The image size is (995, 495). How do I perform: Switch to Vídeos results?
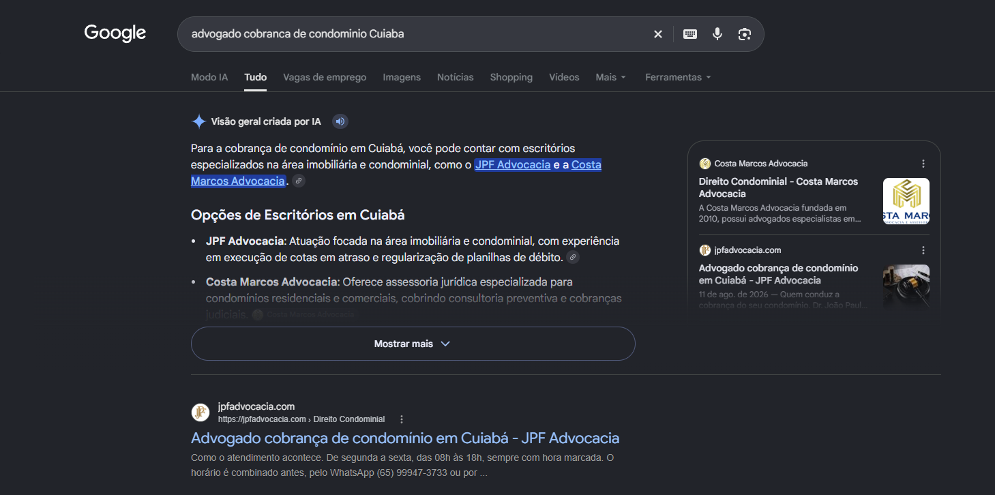564,77
